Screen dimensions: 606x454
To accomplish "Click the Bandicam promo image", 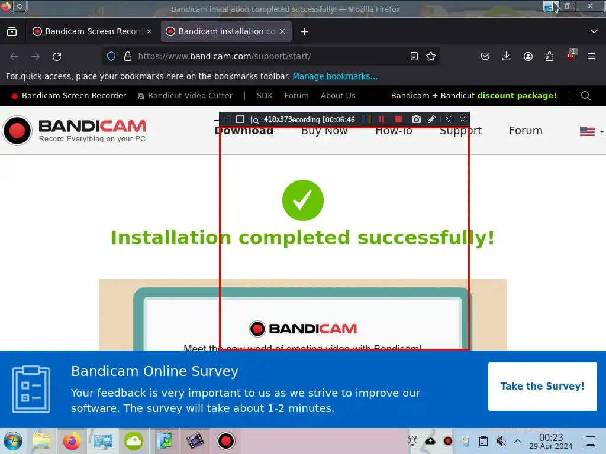I will tap(302, 314).
